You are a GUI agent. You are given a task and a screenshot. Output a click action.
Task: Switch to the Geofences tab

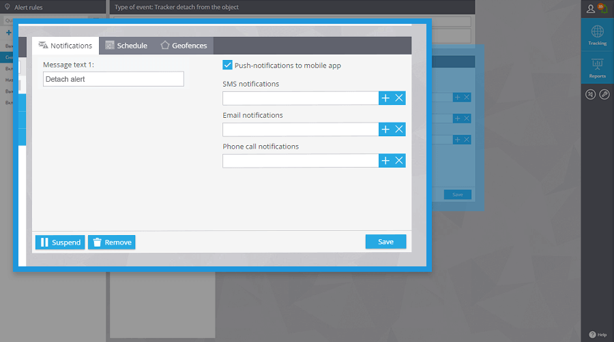coord(184,46)
